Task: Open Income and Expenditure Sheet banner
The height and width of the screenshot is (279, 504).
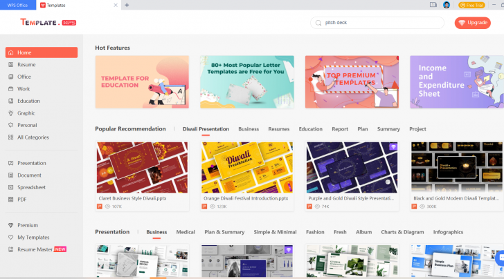Action: coord(457,82)
